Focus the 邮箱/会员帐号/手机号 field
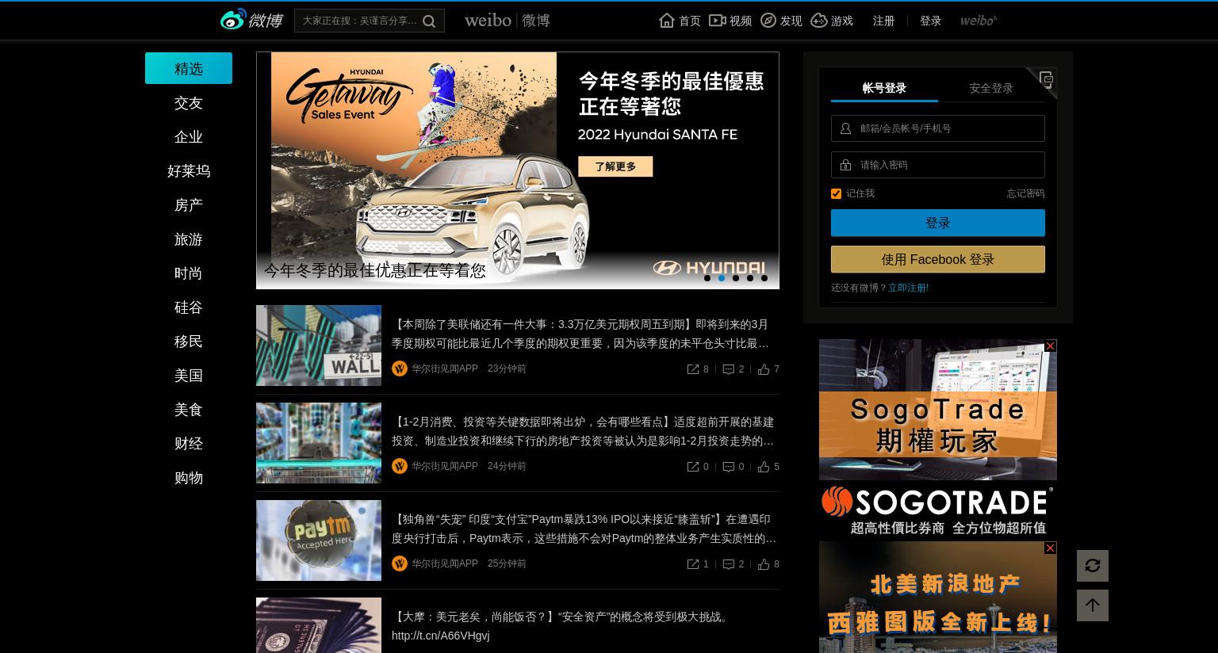 (938, 128)
